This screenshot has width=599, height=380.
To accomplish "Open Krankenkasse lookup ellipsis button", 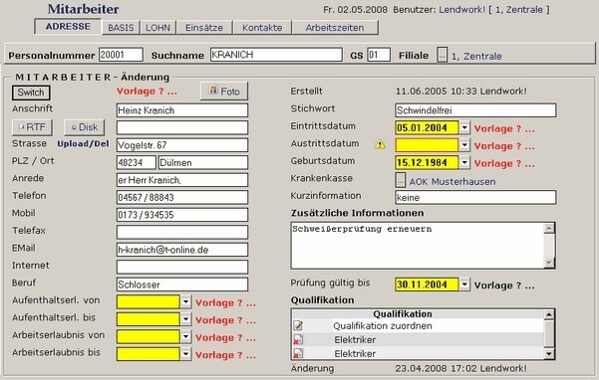I will 400,180.
